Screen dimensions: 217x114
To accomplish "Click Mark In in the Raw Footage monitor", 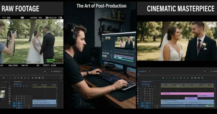I will tap(7, 78).
